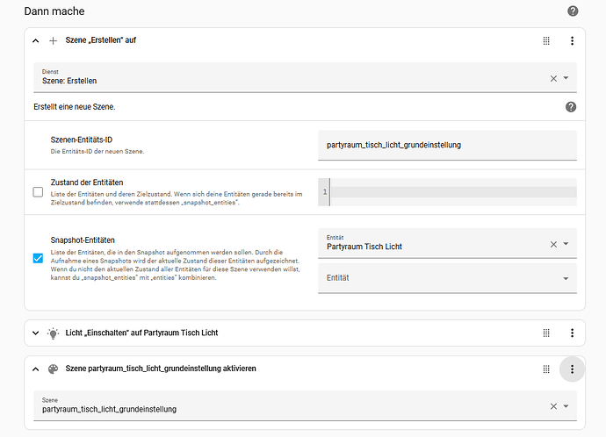This screenshot has width=606, height=437.
Task: Click drag handle of scene activation action
Action: [546, 369]
